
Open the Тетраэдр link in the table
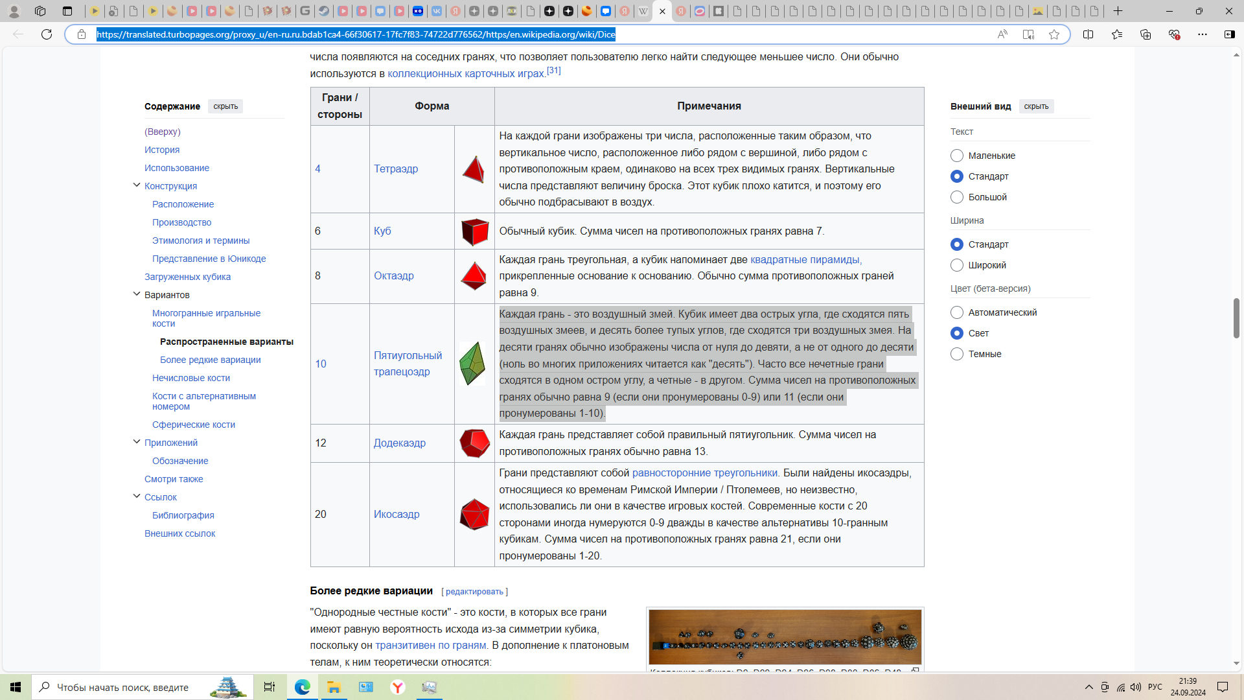(x=396, y=169)
